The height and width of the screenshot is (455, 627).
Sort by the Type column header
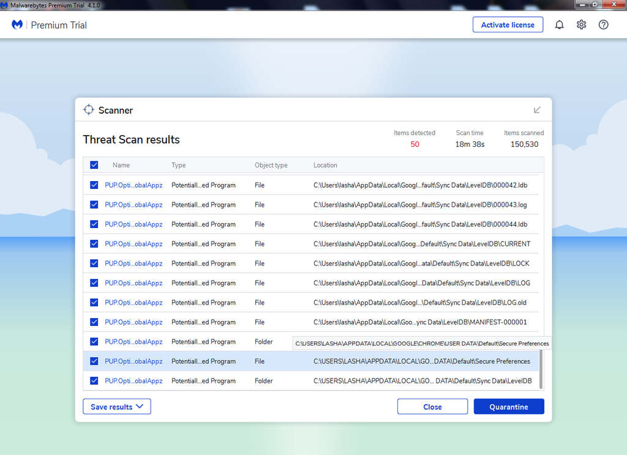point(178,165)
